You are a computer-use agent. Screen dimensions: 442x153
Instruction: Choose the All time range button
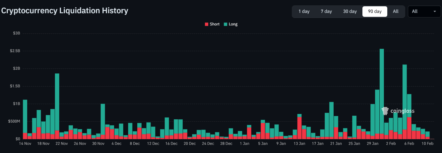396,11
